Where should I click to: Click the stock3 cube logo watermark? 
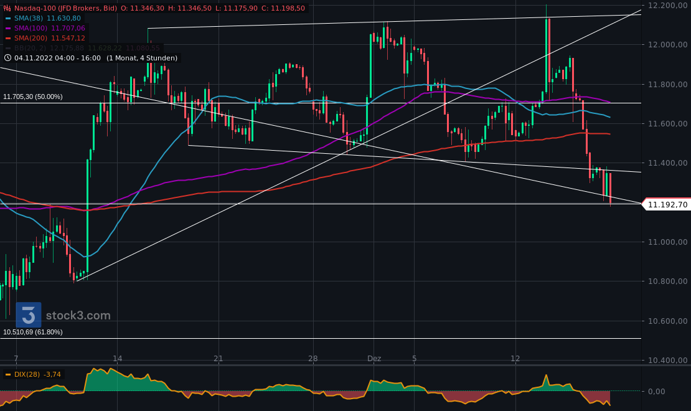coord(27,315)
